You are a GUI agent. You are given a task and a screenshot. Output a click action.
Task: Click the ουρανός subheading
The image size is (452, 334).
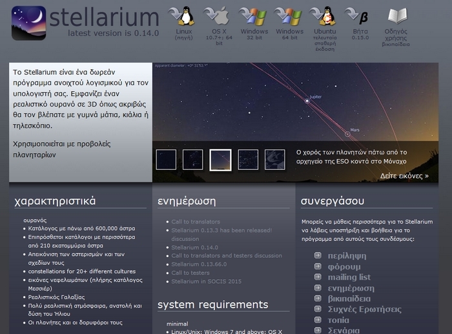[x=35, y=220]
